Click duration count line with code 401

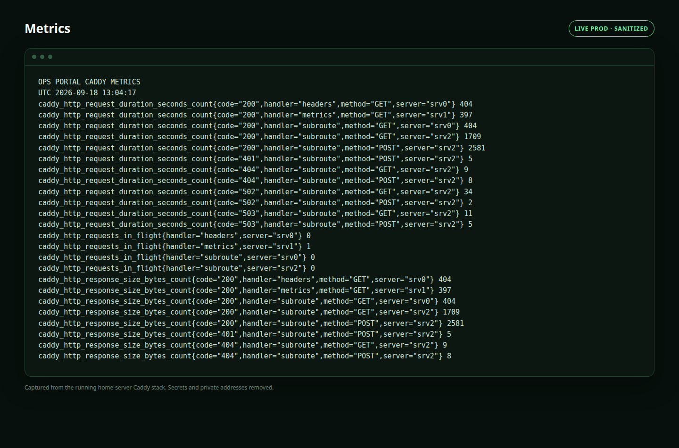coord(255,159)
